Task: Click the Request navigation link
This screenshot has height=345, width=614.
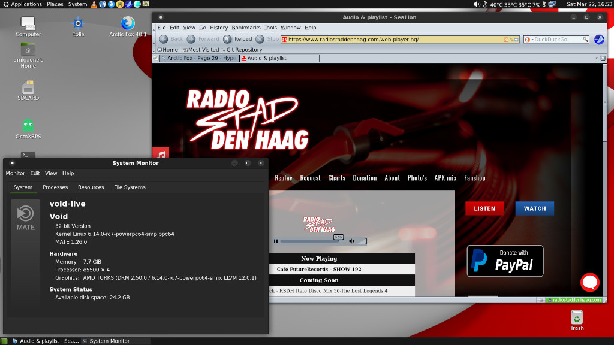Action: pos(310,178)
